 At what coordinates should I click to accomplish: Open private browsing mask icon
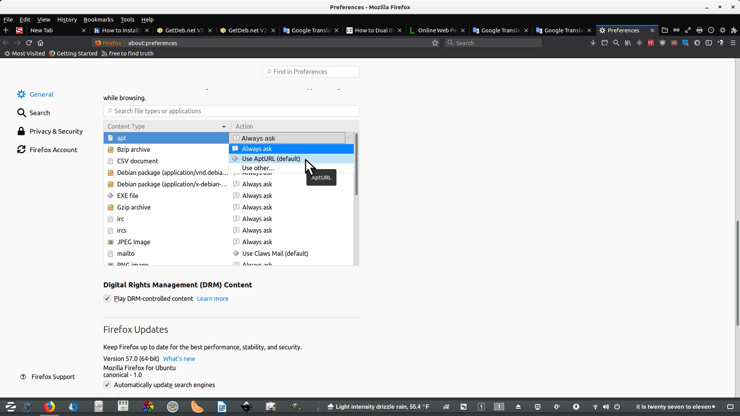point(676,30)
